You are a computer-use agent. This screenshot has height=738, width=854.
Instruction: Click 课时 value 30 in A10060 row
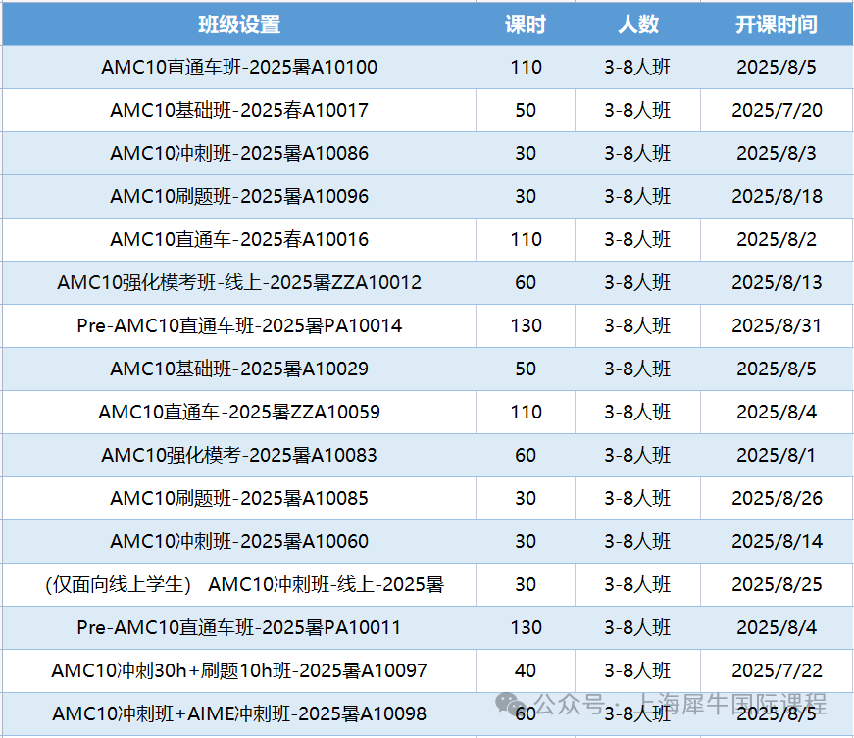[526, 541]
